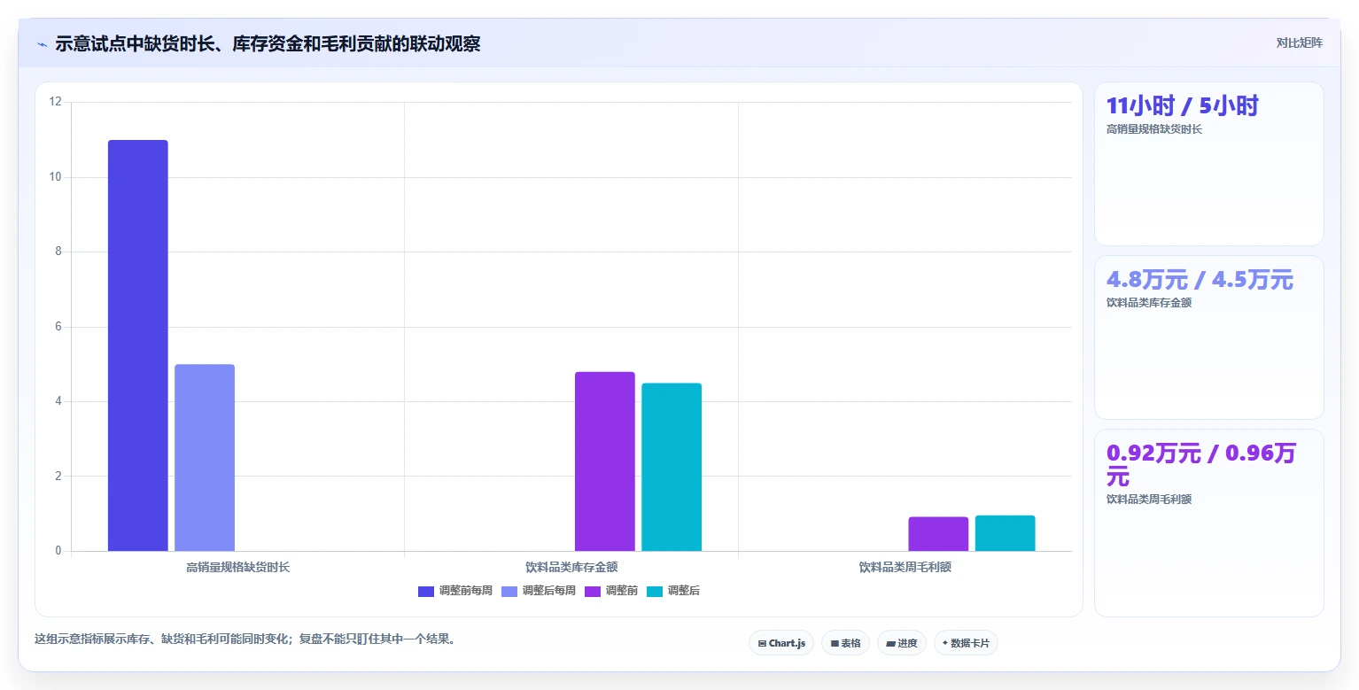Click the 5-hour 缺货时长 bar

pyautogui.click(x=205, y=458)
